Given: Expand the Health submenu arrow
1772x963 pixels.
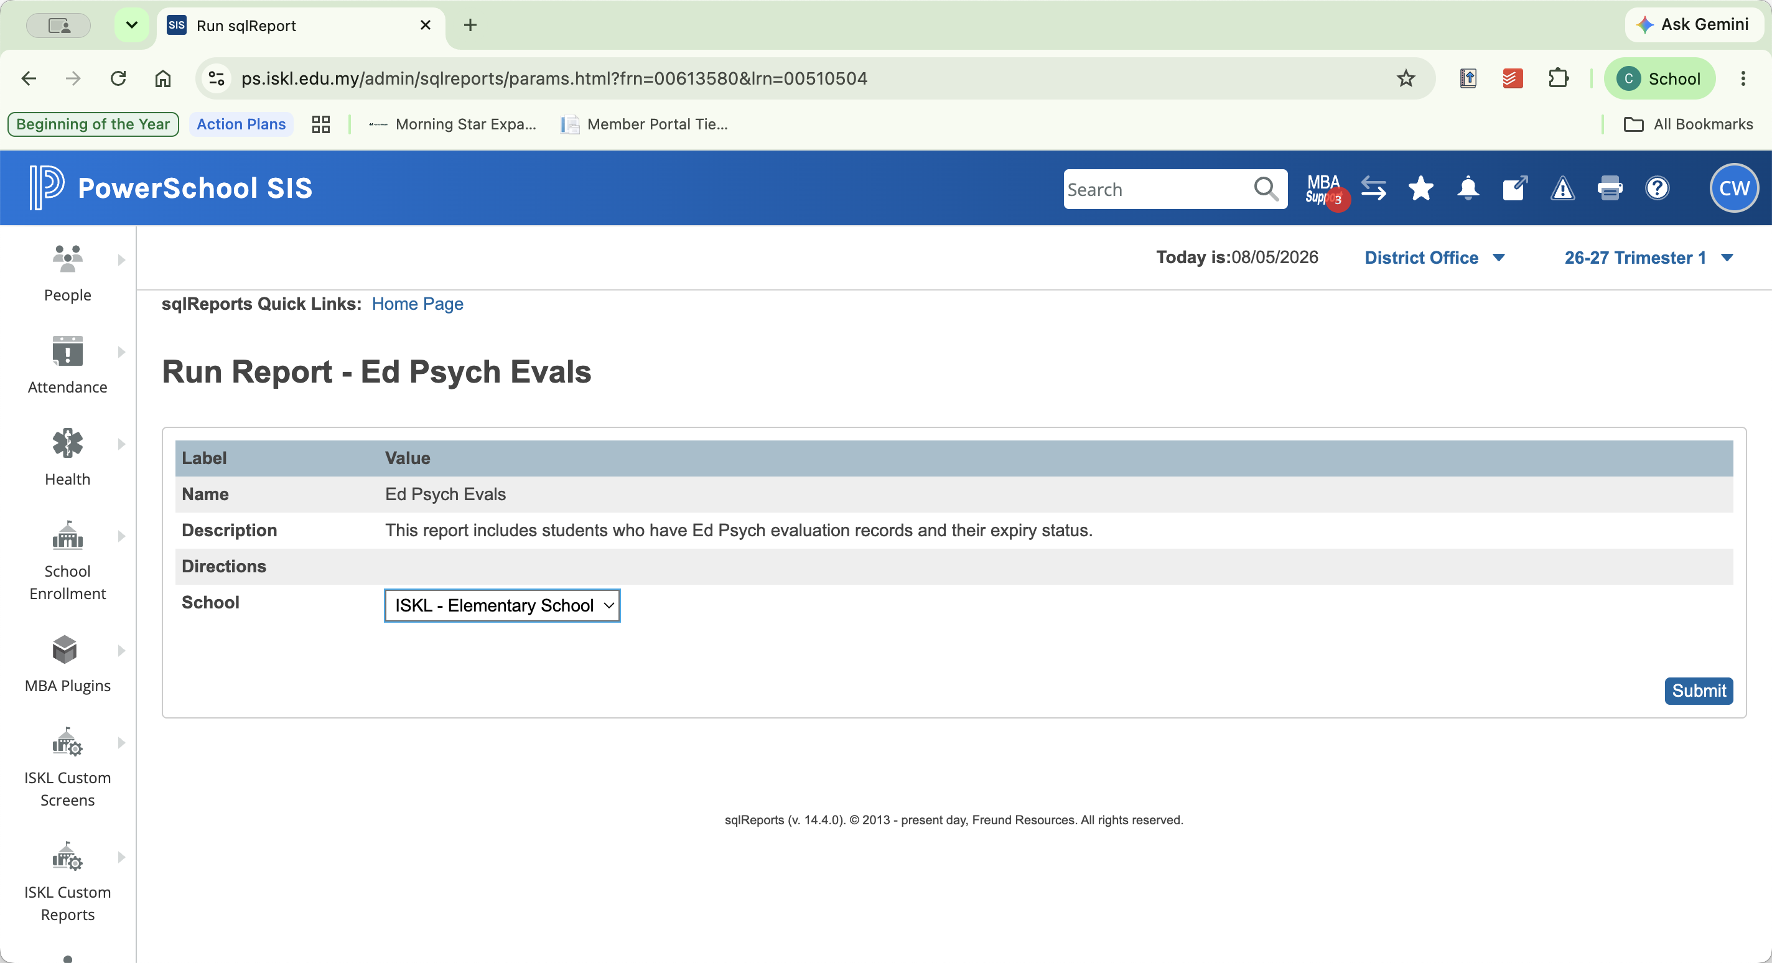Looking at the screenshot, I should tap(122, 444).
